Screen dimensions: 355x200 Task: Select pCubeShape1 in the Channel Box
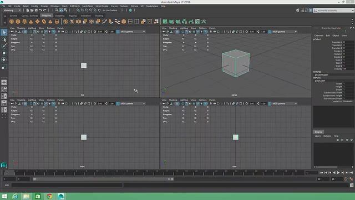[321, 74]
